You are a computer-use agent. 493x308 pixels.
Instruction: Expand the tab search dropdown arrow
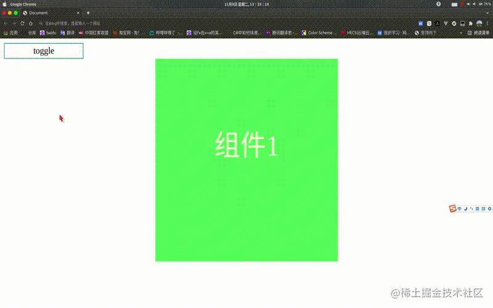click(487, 13)
